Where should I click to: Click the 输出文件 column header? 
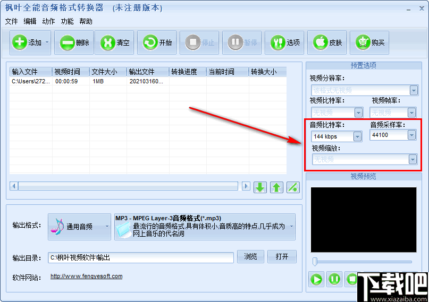click(x=148, y=72)
